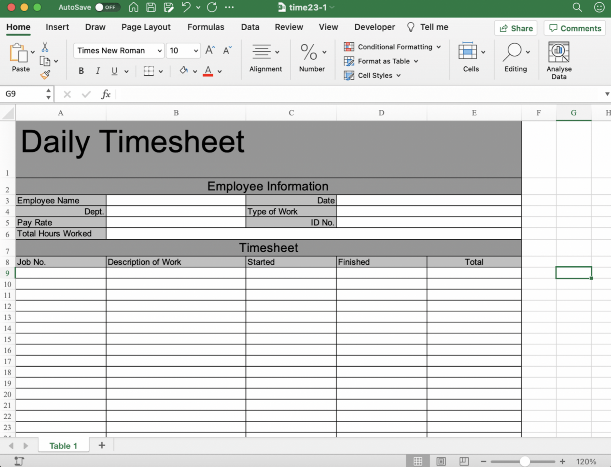Apply bold formatting
This screenshot has width=611, height=467.
[x=81, y=71]
